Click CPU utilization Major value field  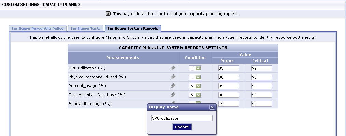pos(228,68)
